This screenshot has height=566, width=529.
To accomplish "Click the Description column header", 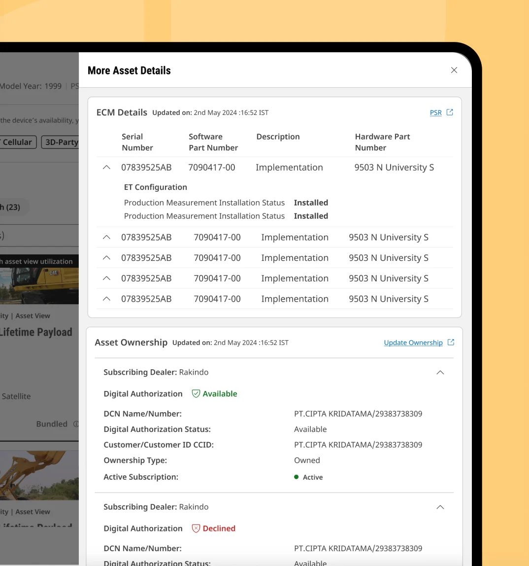I will [278, 137].
